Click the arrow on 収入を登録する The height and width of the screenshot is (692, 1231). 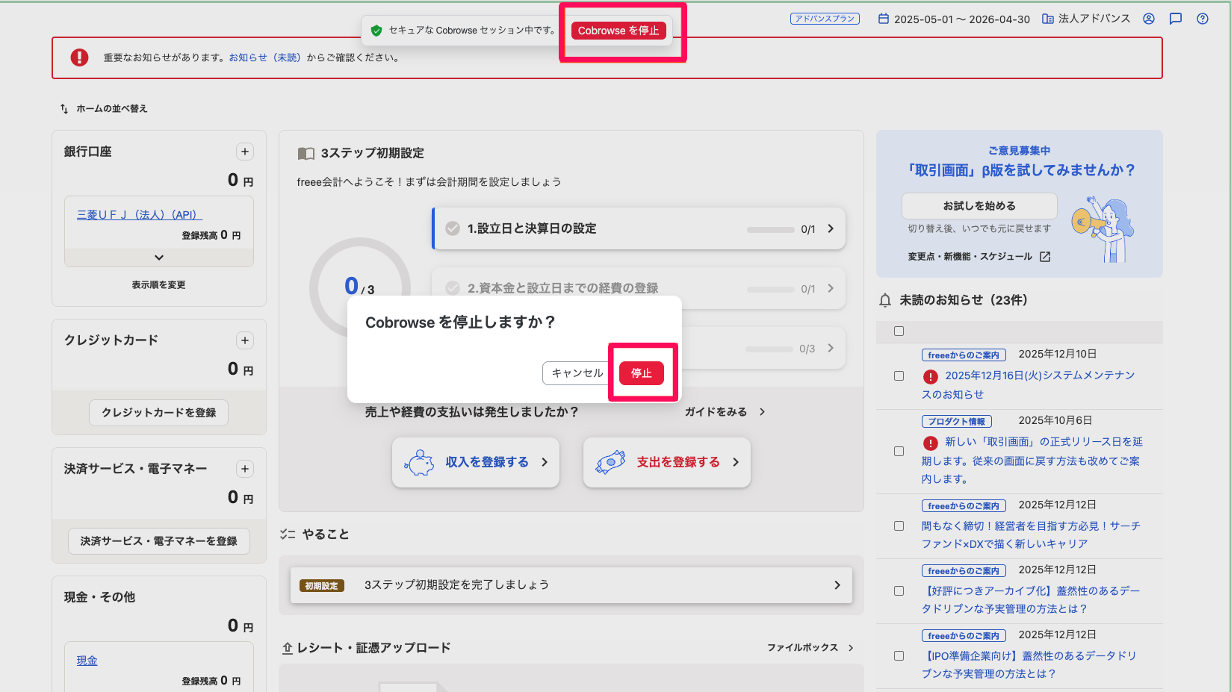pyautogui.click(x=545, y=462)
